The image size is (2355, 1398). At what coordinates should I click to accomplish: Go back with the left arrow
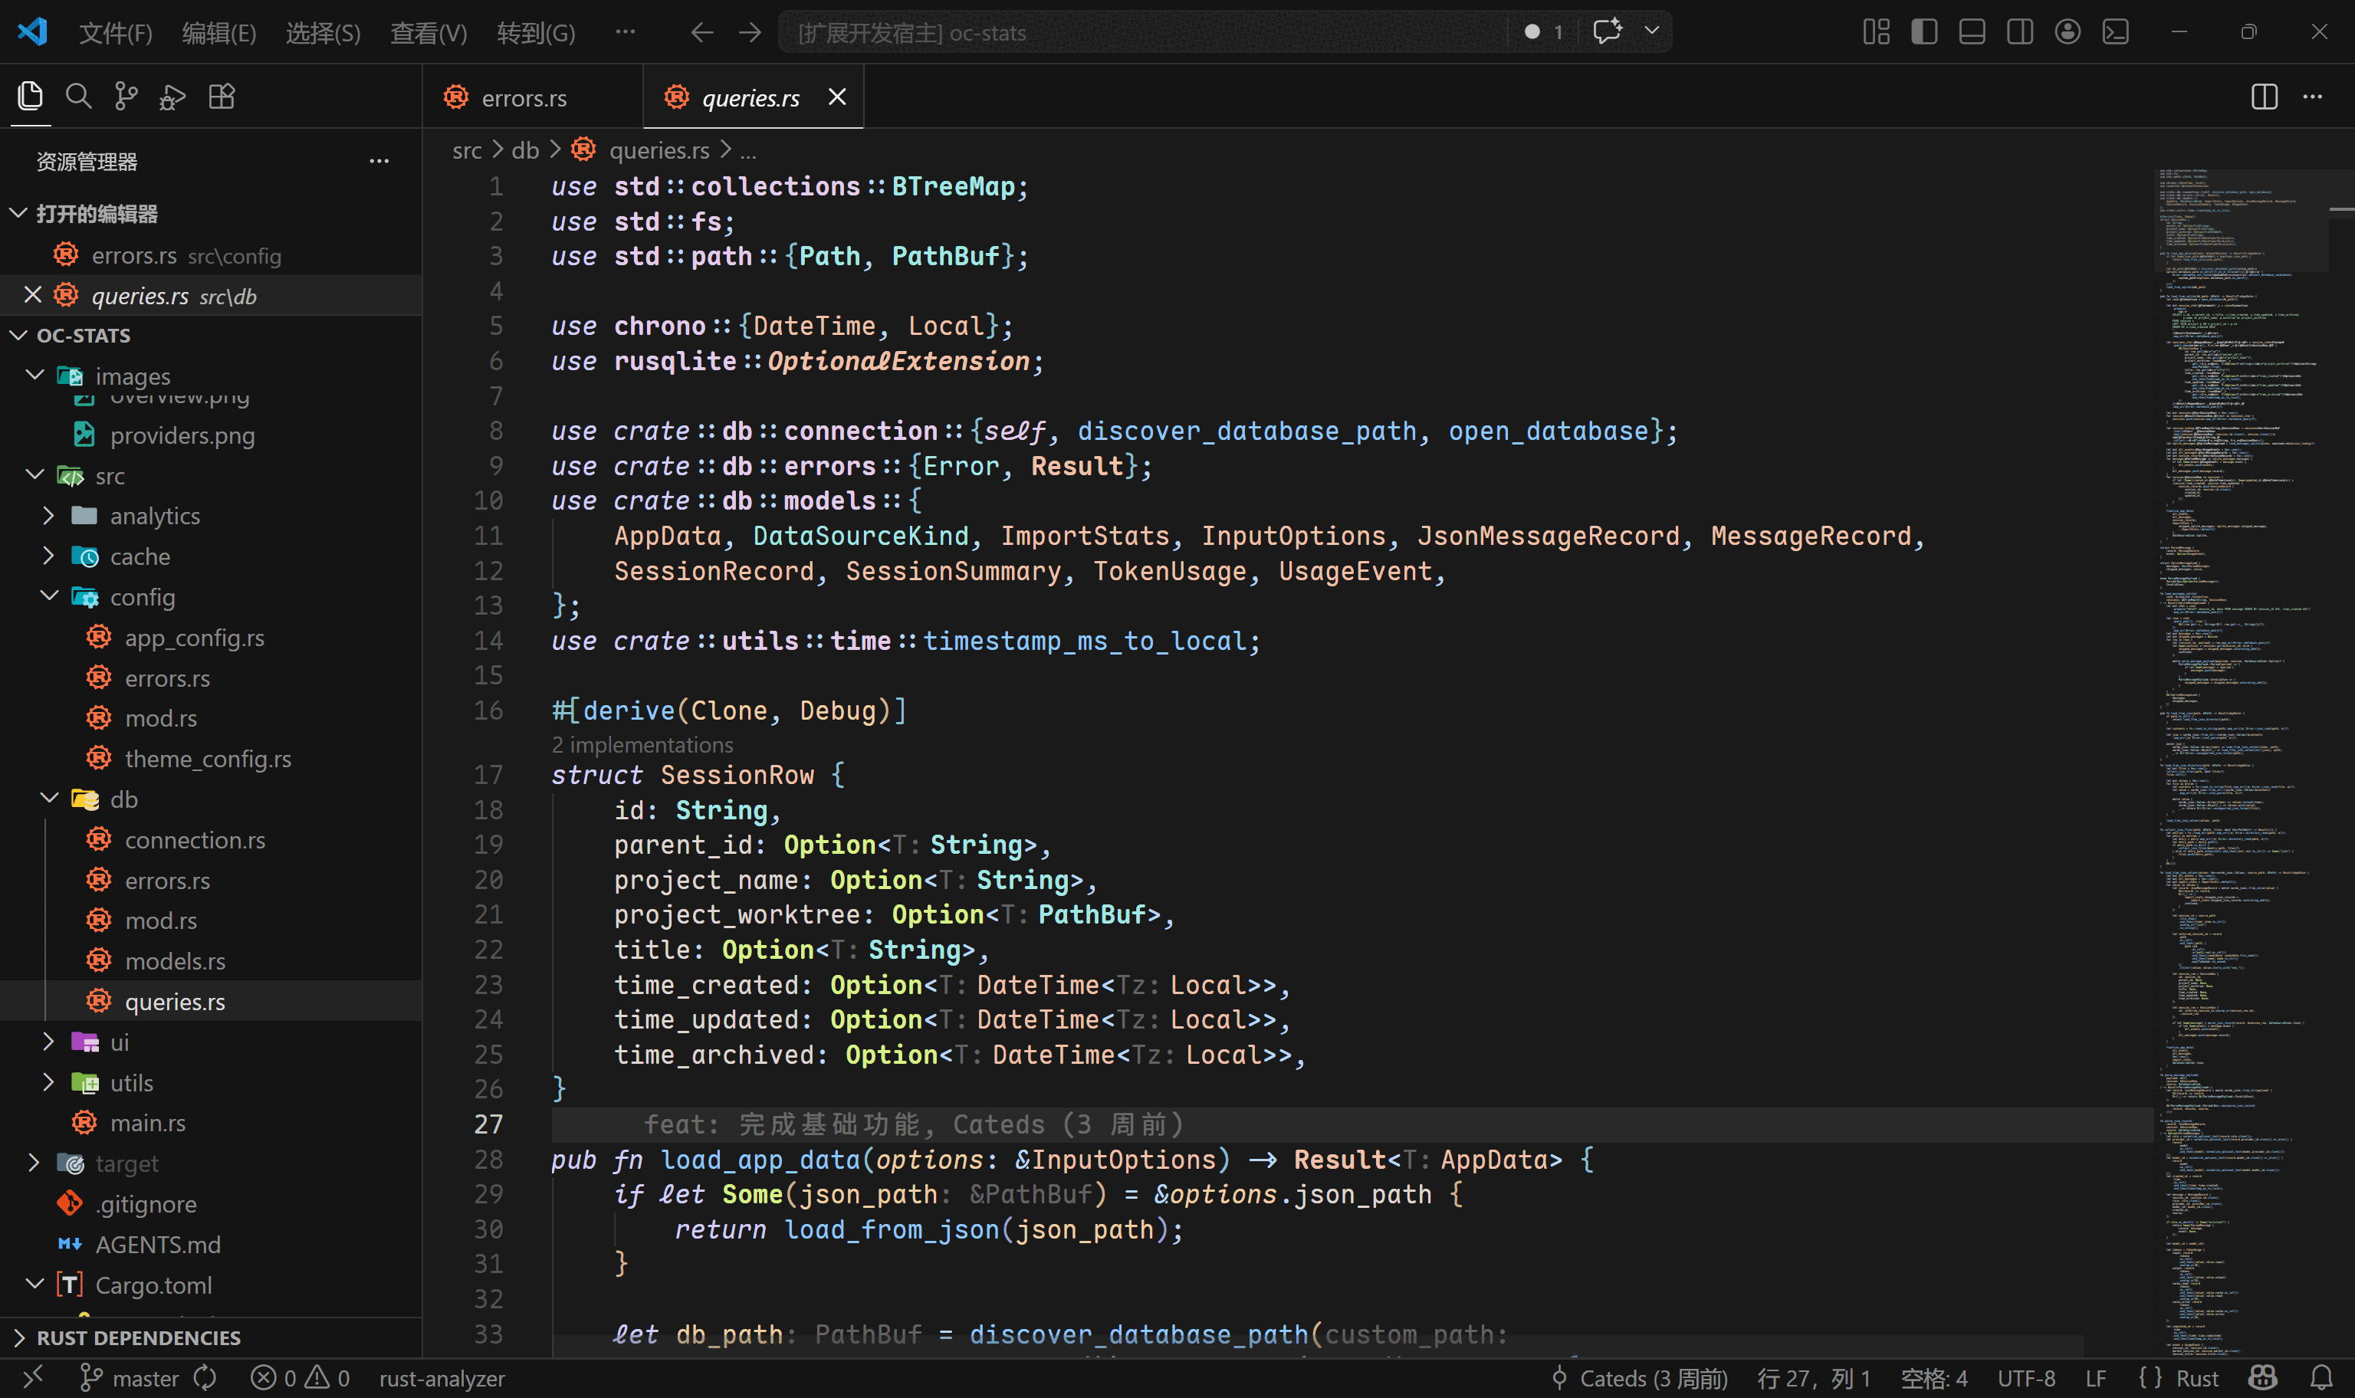701,32
